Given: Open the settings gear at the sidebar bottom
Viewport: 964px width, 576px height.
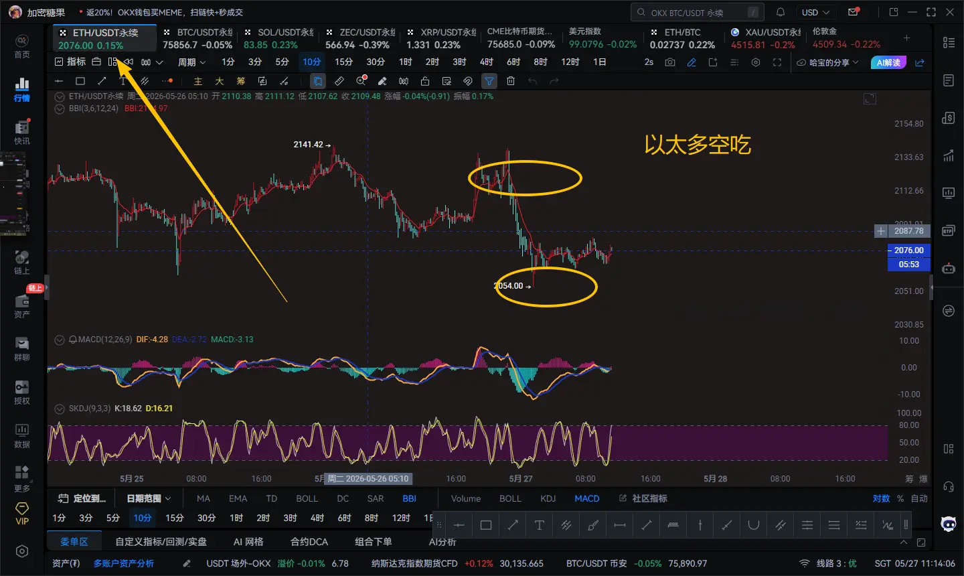Looking at the screenshot, I should [x=22, y=551].
